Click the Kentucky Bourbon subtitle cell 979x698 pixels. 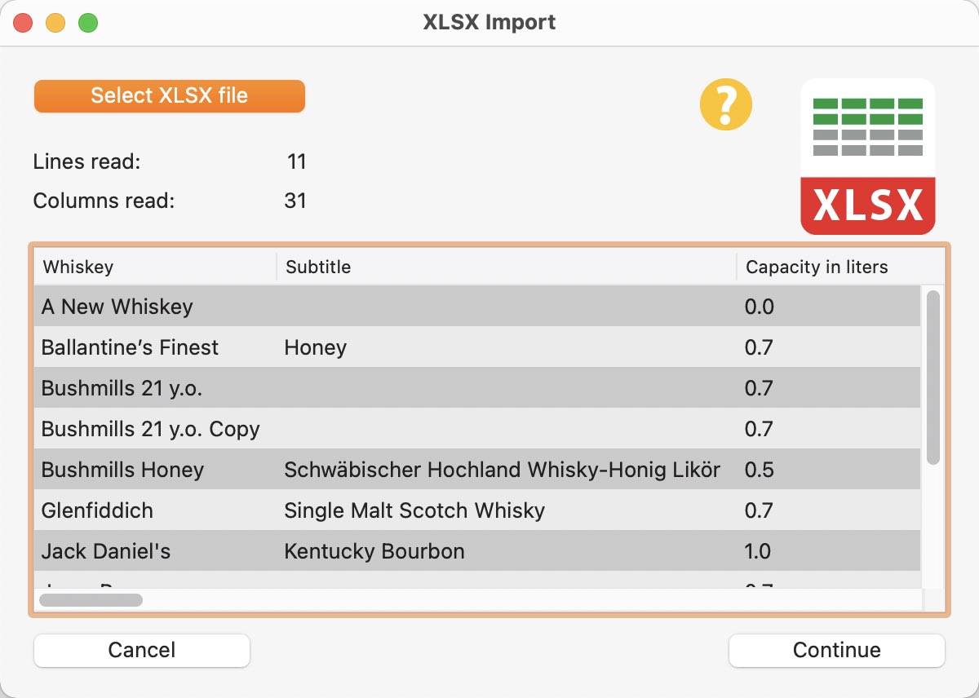coord(374,551)
